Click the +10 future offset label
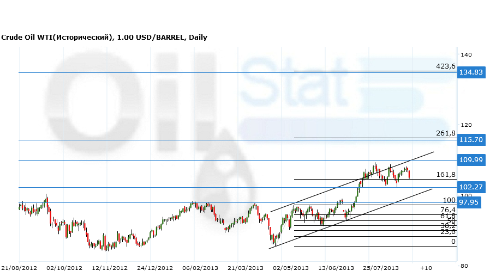This screenshot has width=496, height=277. pos(426,268)
